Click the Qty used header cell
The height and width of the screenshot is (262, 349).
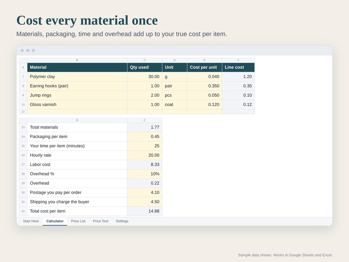coord(145,67)
